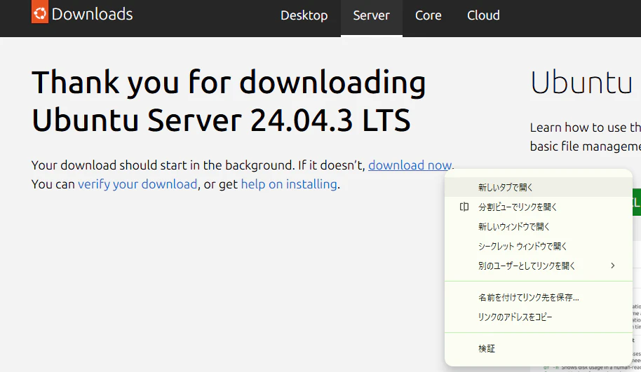Image resolution: width=641 pixels, height=372 pixels.
Task: Open the 'verify your download' link
Action: pyautogui.click(x=137, y=184)
